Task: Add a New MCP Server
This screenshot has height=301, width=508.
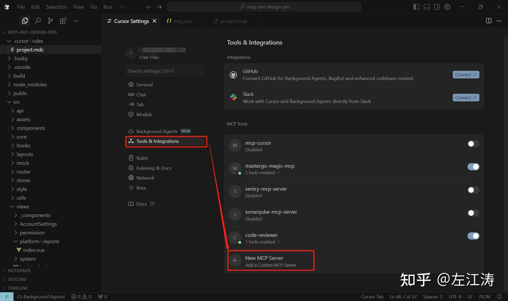Action: tap(271, 261)
